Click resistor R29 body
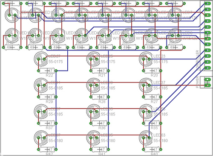 coord(47,97)
